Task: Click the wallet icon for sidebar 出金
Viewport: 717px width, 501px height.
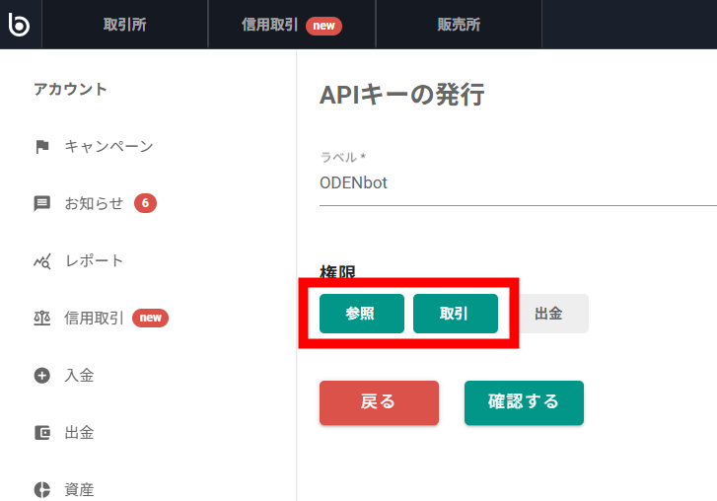Action: (x=42, y=433)
